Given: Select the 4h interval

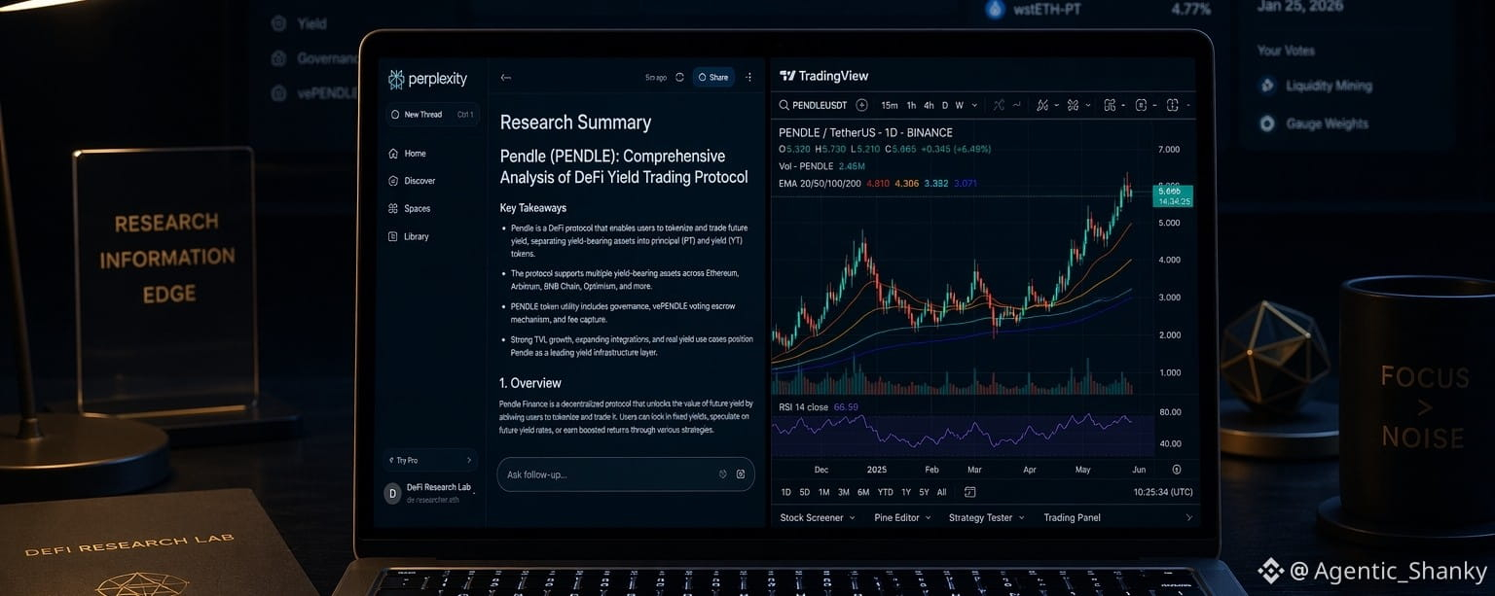Looking at the screenshot, I should point(929,105).
